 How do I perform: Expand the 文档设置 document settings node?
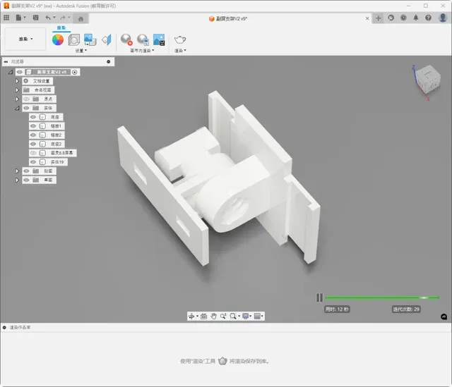[17, 81]
